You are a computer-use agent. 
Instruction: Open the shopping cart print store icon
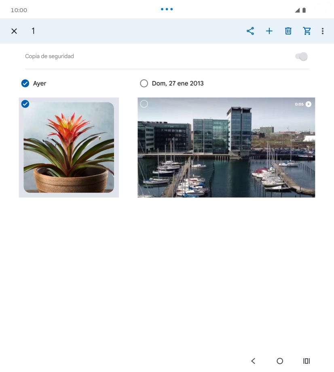[307, 31]
